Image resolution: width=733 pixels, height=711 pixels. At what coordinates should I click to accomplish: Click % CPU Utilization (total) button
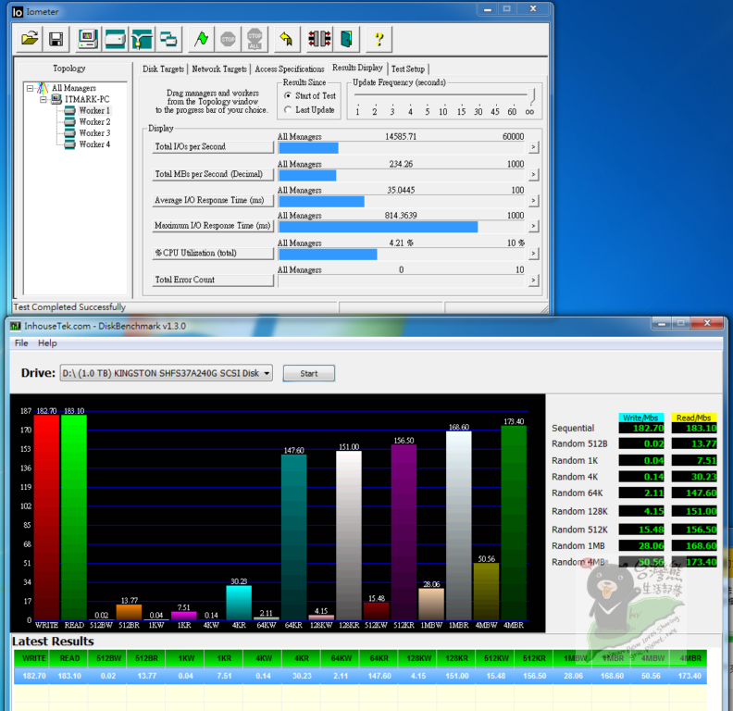[x=213, y=253]
